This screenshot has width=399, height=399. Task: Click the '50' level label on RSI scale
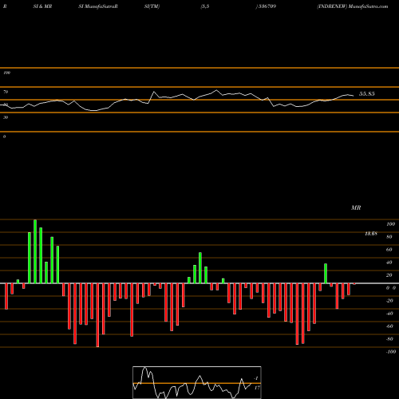6,105
